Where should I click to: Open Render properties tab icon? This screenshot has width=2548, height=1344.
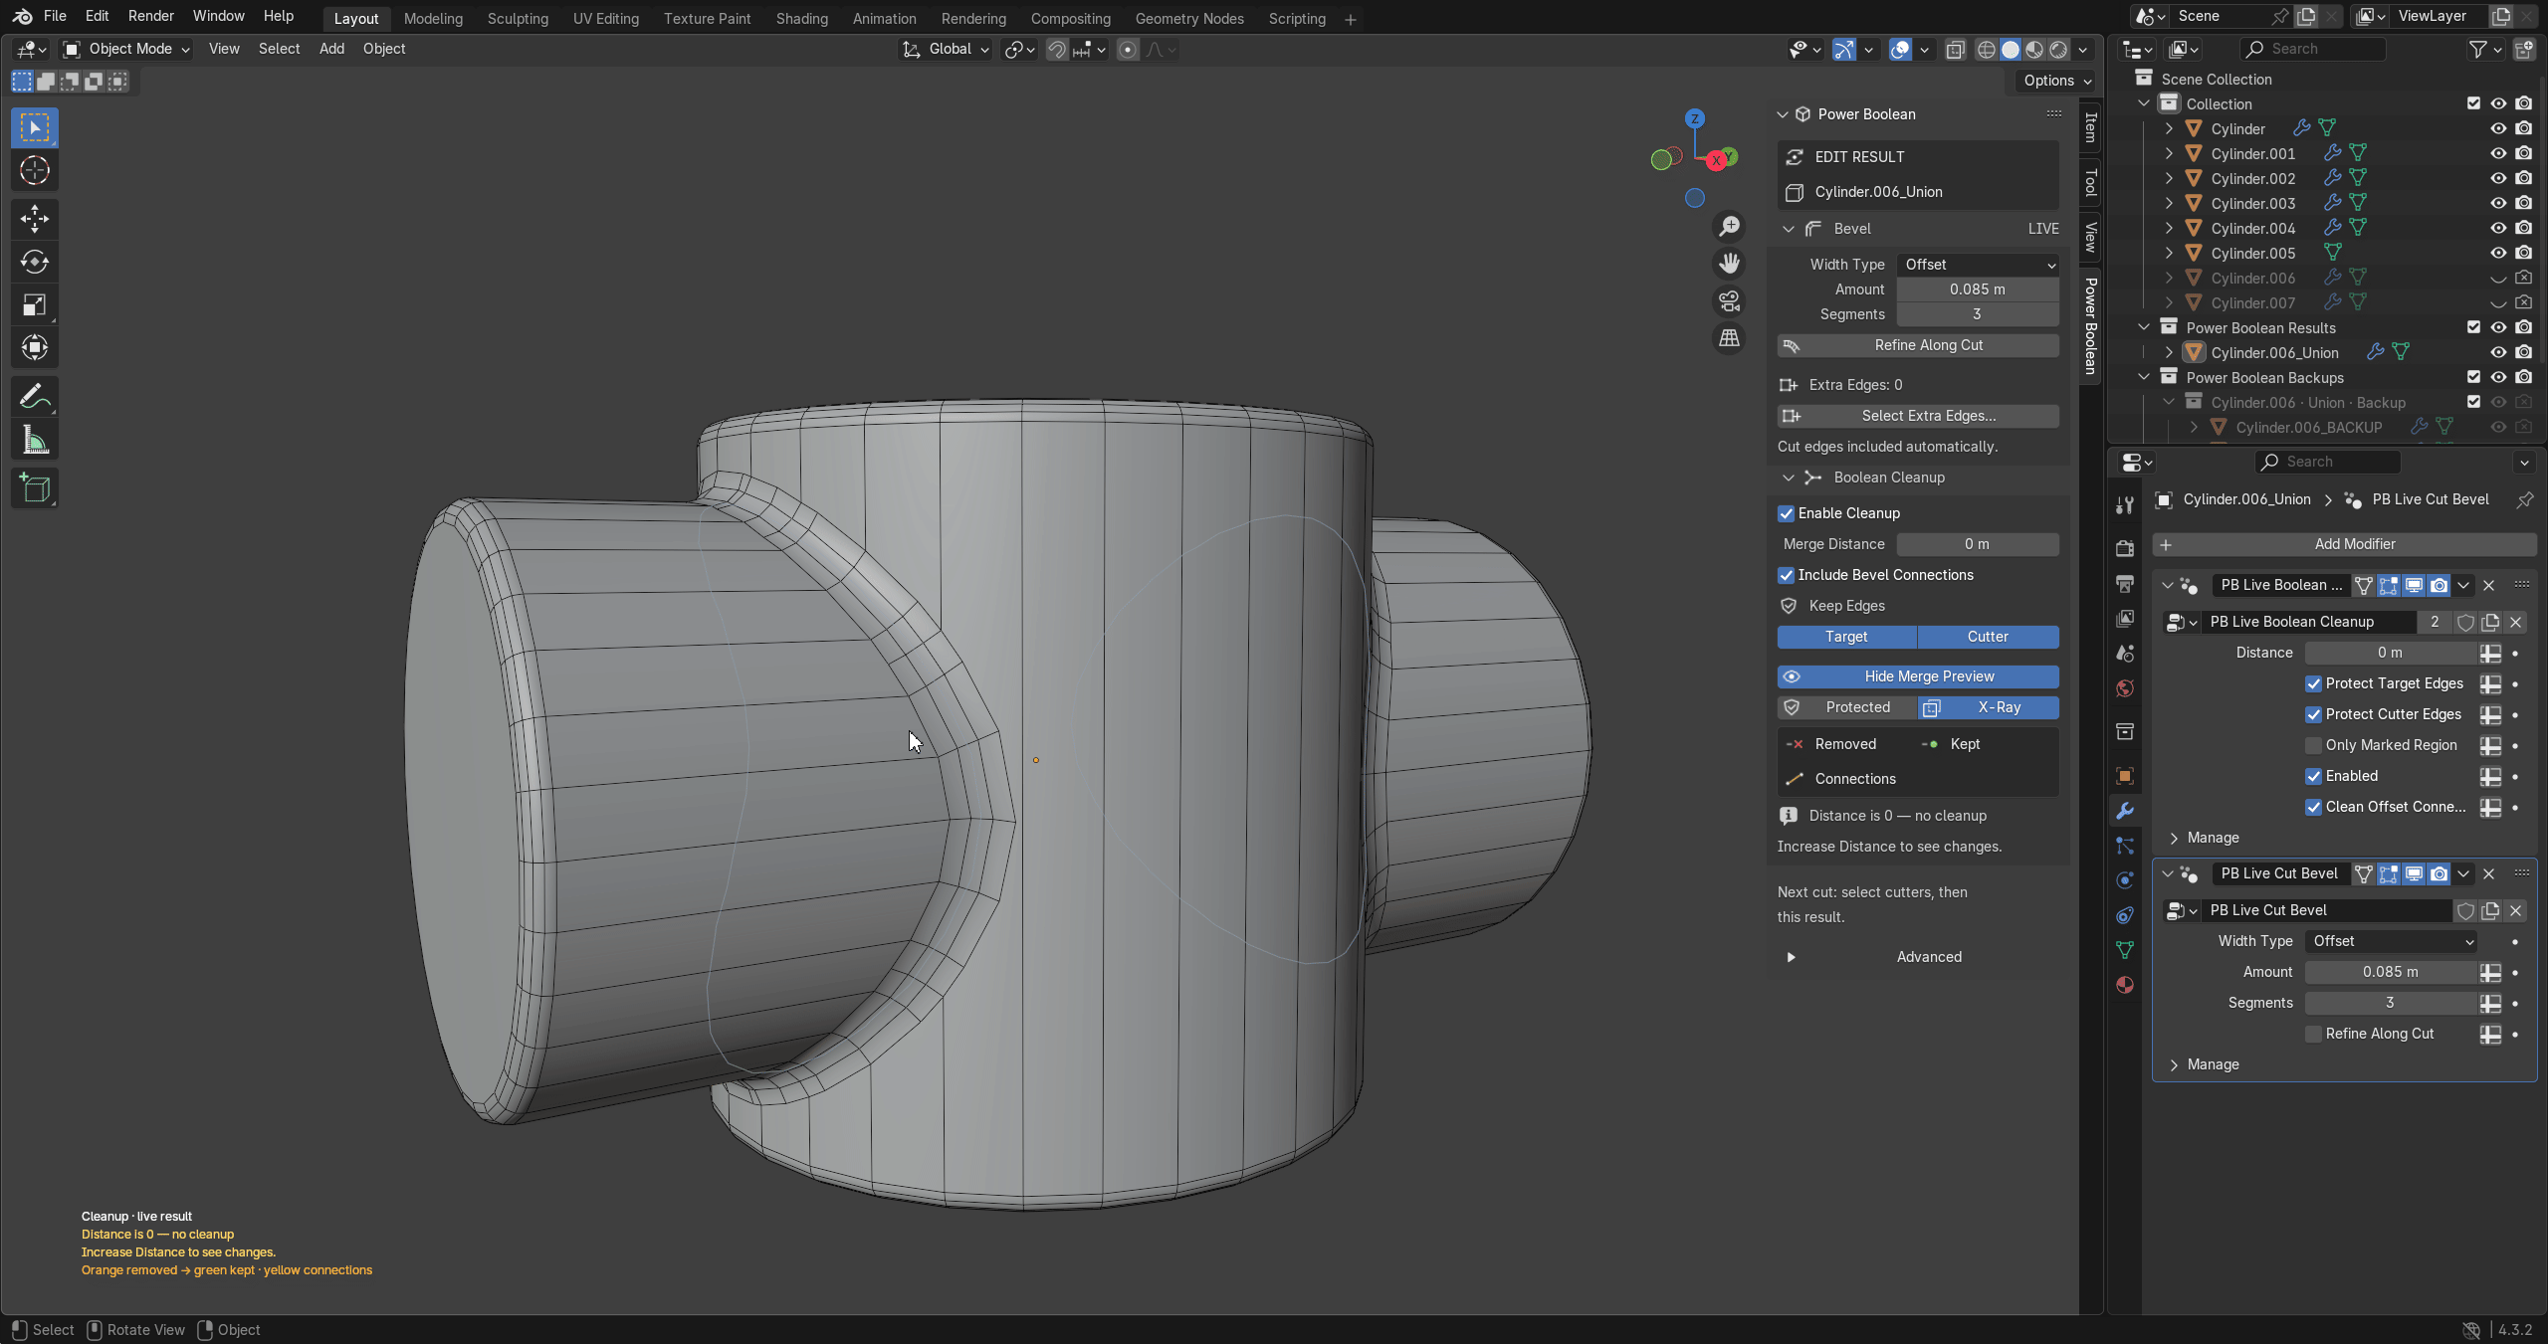pyautogui.click(x=2125, y=548)
